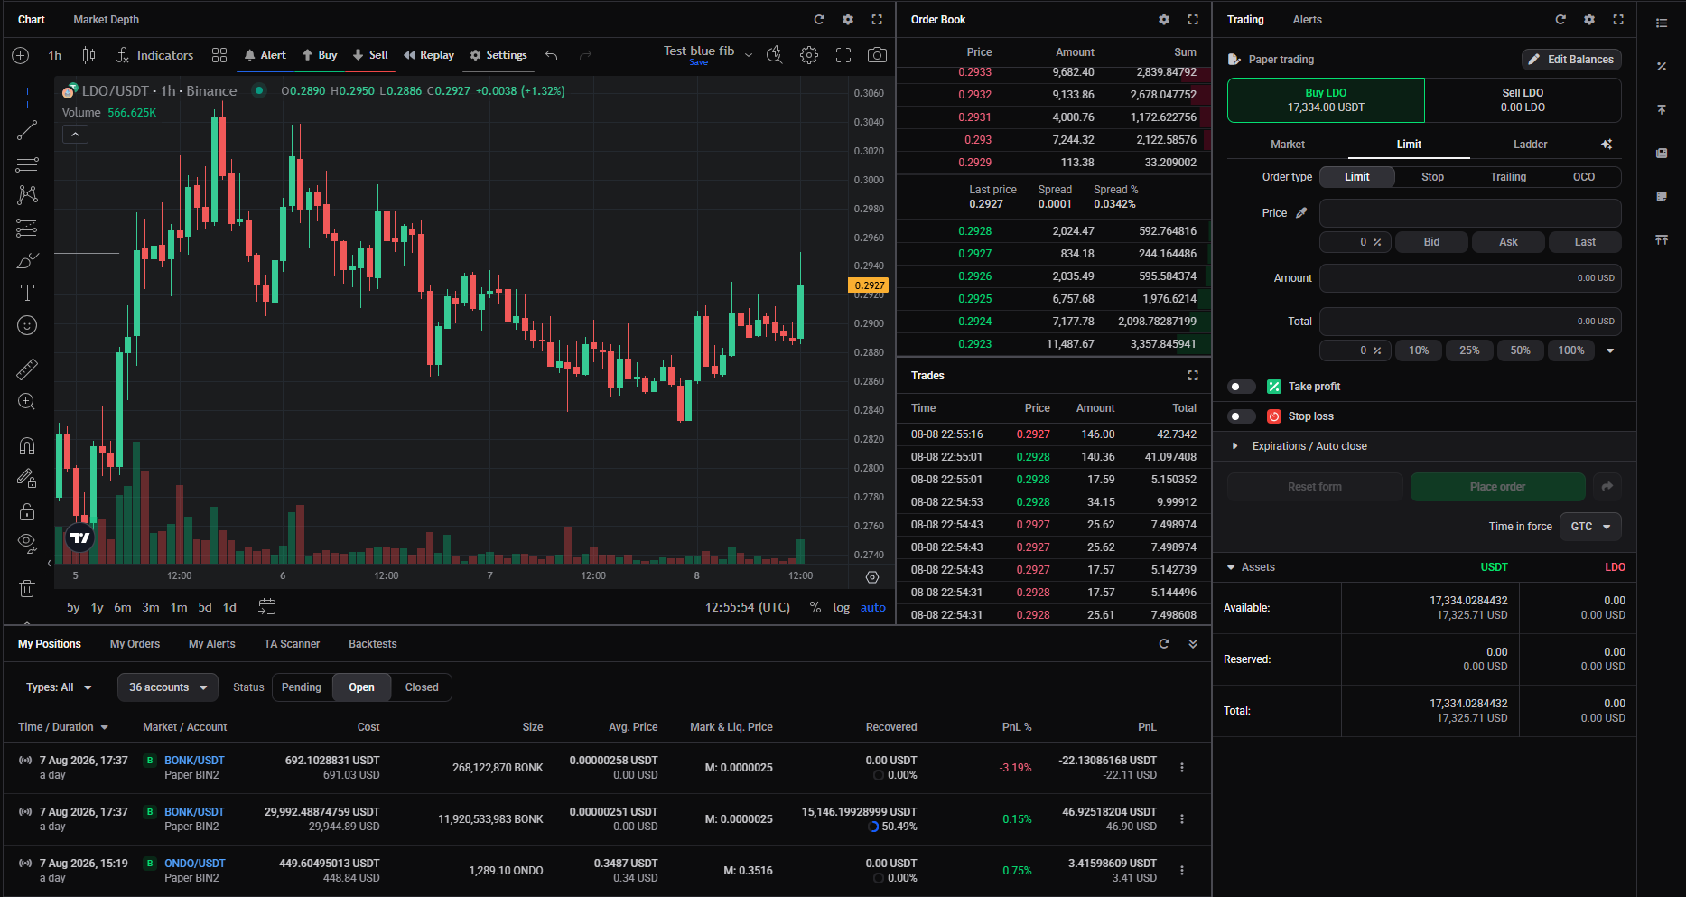Click the add symbol plus icon
This screenshot has height=897, width=1686.
(x=21, y=55)
